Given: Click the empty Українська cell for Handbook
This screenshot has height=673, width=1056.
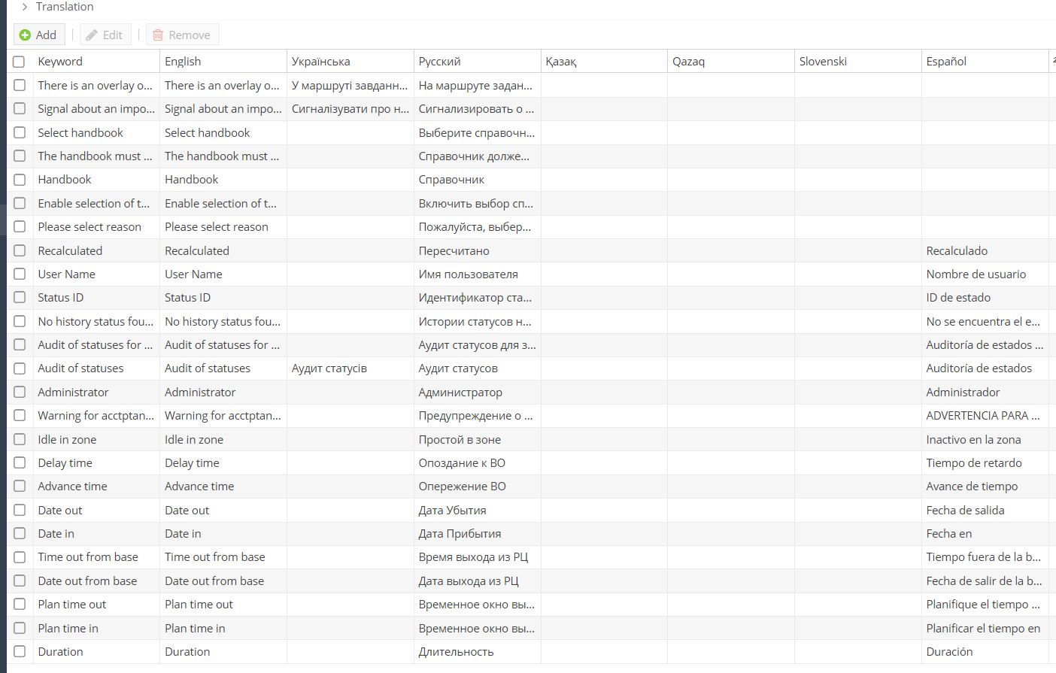Looking at the screenshot, I should (x=350, y=180).
